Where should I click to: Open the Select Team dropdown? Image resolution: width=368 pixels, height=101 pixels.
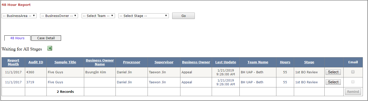[98, 16]
